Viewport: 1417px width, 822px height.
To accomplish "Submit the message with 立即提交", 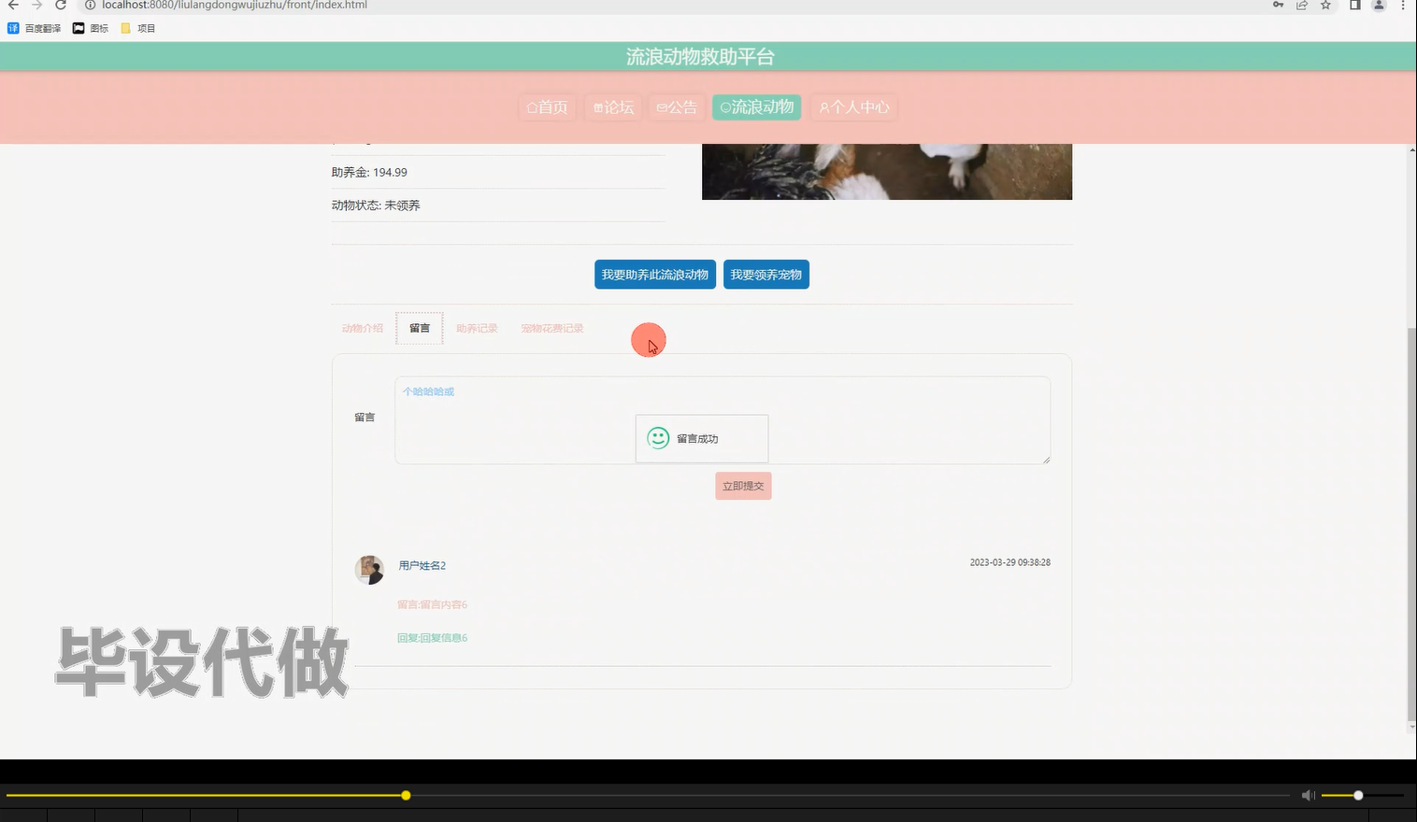I will [x=743, y=486].
